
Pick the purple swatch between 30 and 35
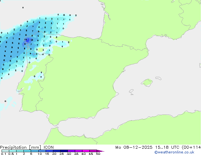tap(71, 151)
